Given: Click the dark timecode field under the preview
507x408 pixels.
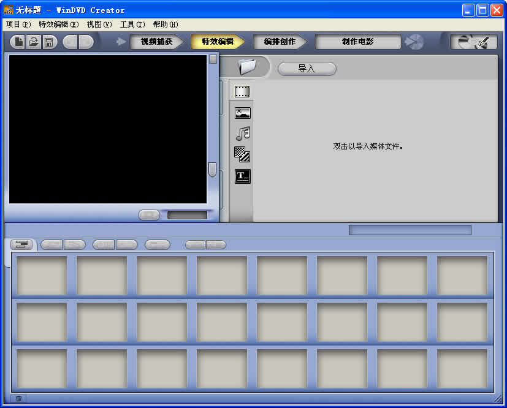Looking at the screenshot, I should click(x=187, y=215).
